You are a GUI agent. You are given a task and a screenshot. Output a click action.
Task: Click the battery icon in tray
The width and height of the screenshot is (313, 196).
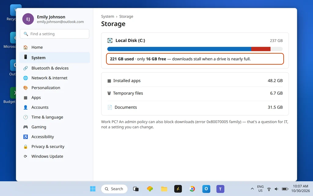point(285,189)
